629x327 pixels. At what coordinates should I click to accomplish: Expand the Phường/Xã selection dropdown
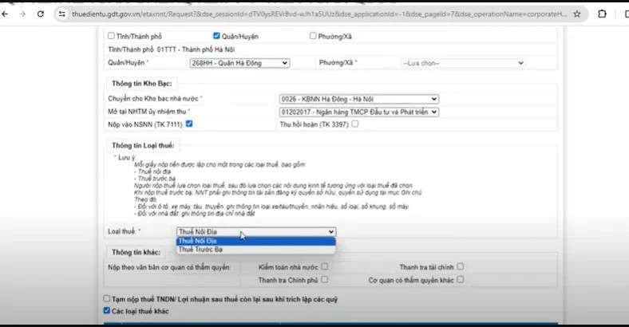[462, 63]
